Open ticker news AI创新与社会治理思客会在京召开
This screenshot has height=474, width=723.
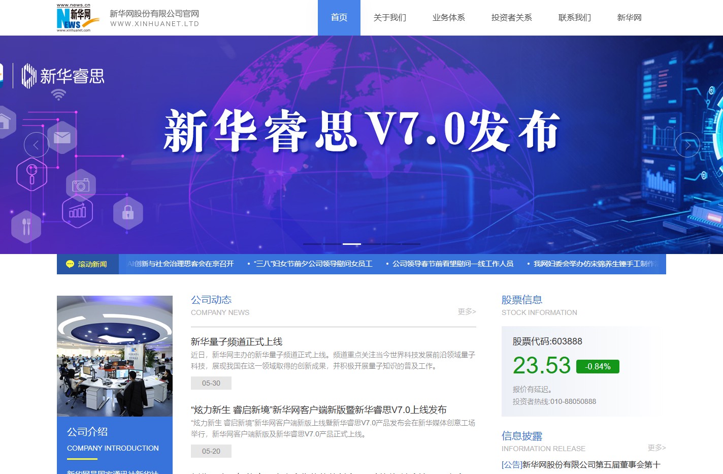(x=181, y=264)
